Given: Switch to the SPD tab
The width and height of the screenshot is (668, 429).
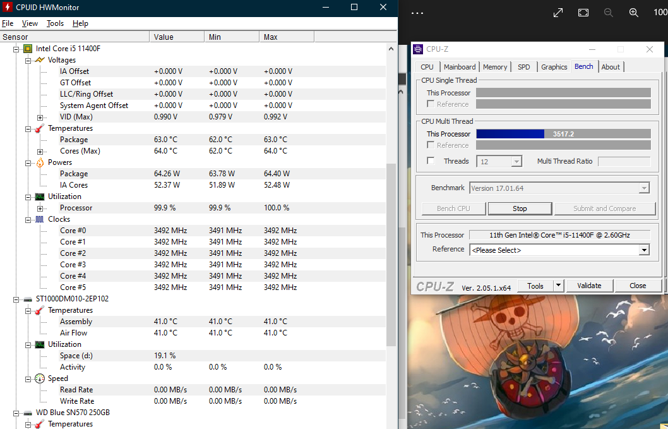Looking at the screenshot, I should click(524, 67).
